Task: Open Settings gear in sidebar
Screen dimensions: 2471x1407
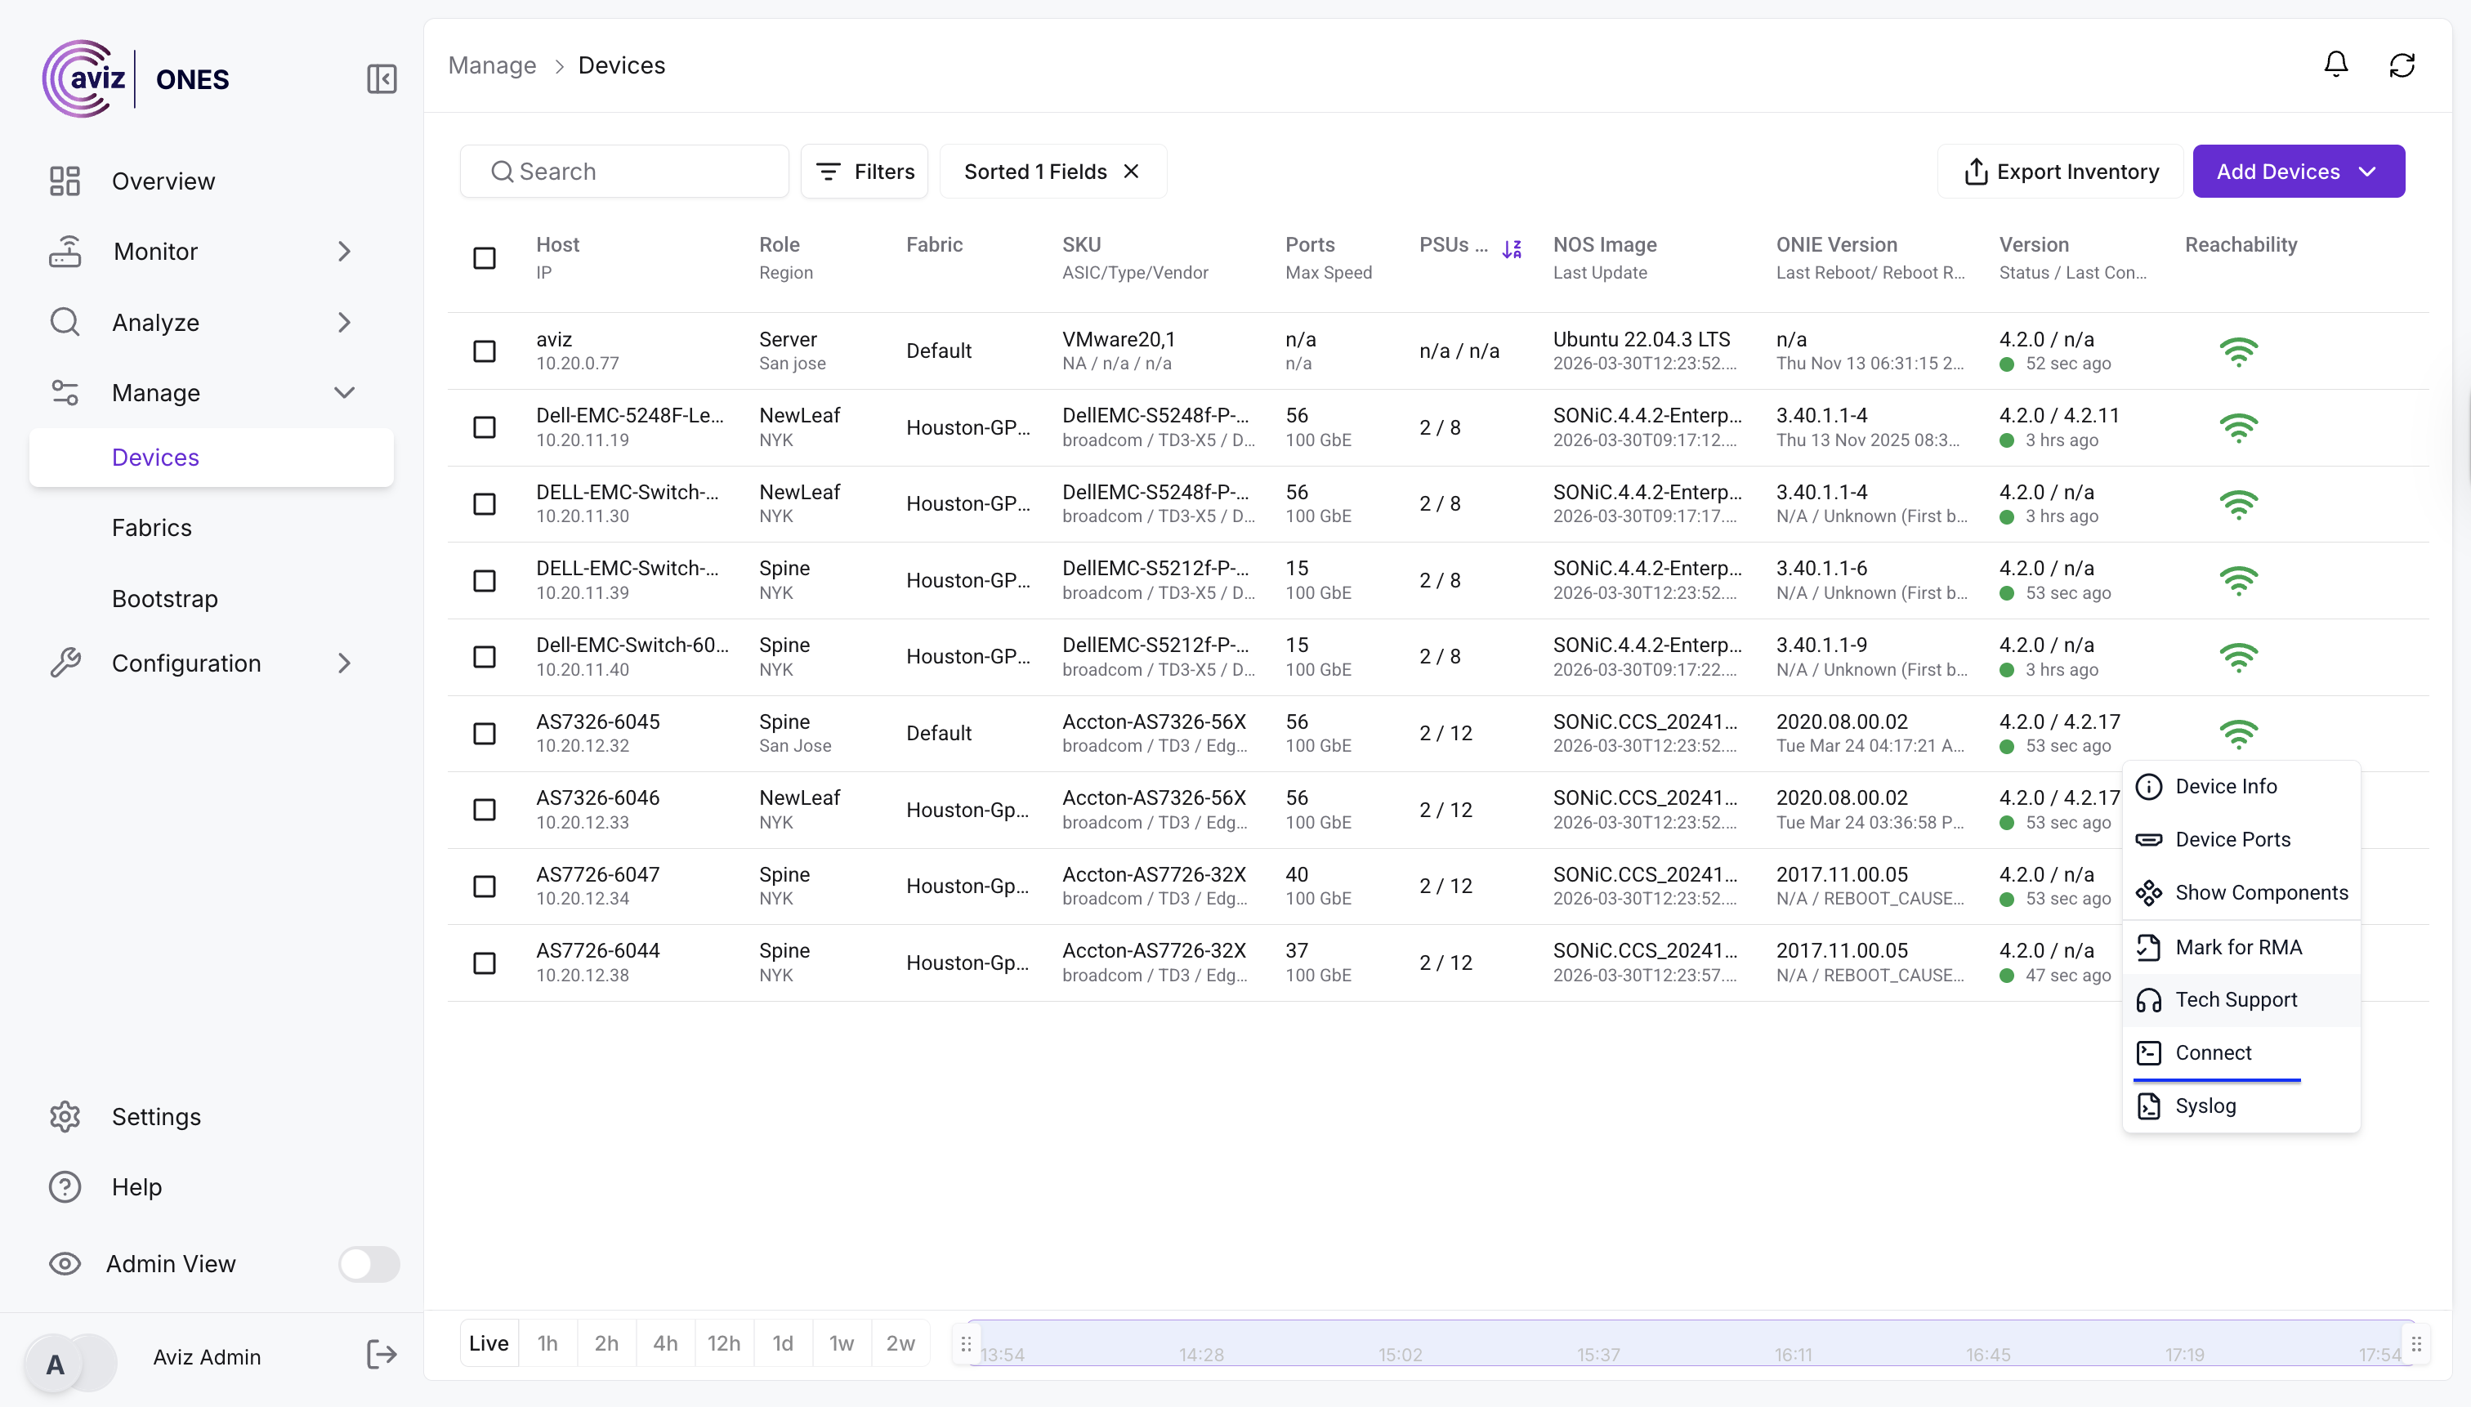Action: click(x=65, y=1116)
